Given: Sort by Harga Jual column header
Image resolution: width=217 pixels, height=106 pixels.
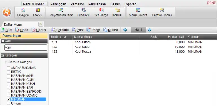Looking at the screenshot, I should click(172, 37).
